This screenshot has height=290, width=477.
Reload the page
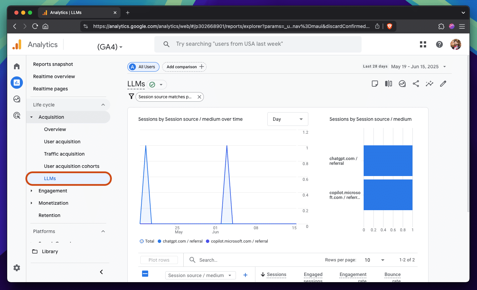35,26
